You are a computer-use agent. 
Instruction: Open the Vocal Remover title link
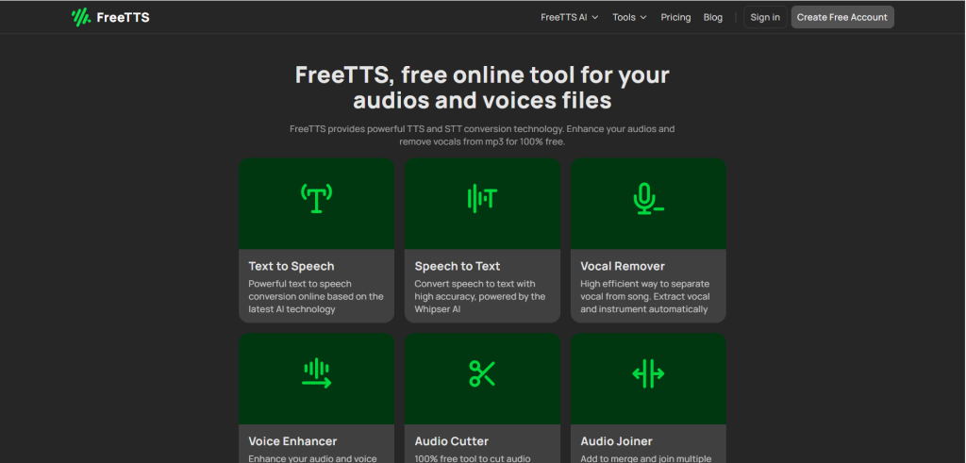623,266
